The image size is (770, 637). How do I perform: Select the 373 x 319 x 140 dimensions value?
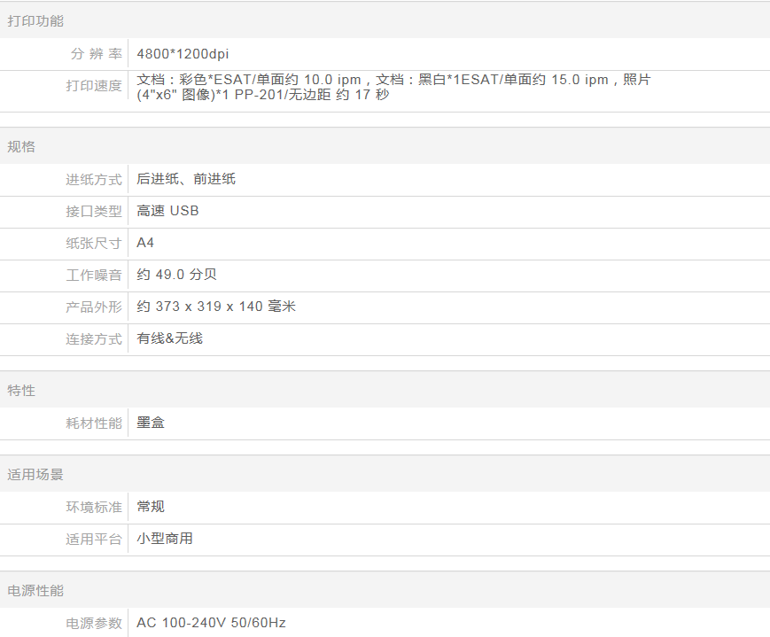(216, 307)
